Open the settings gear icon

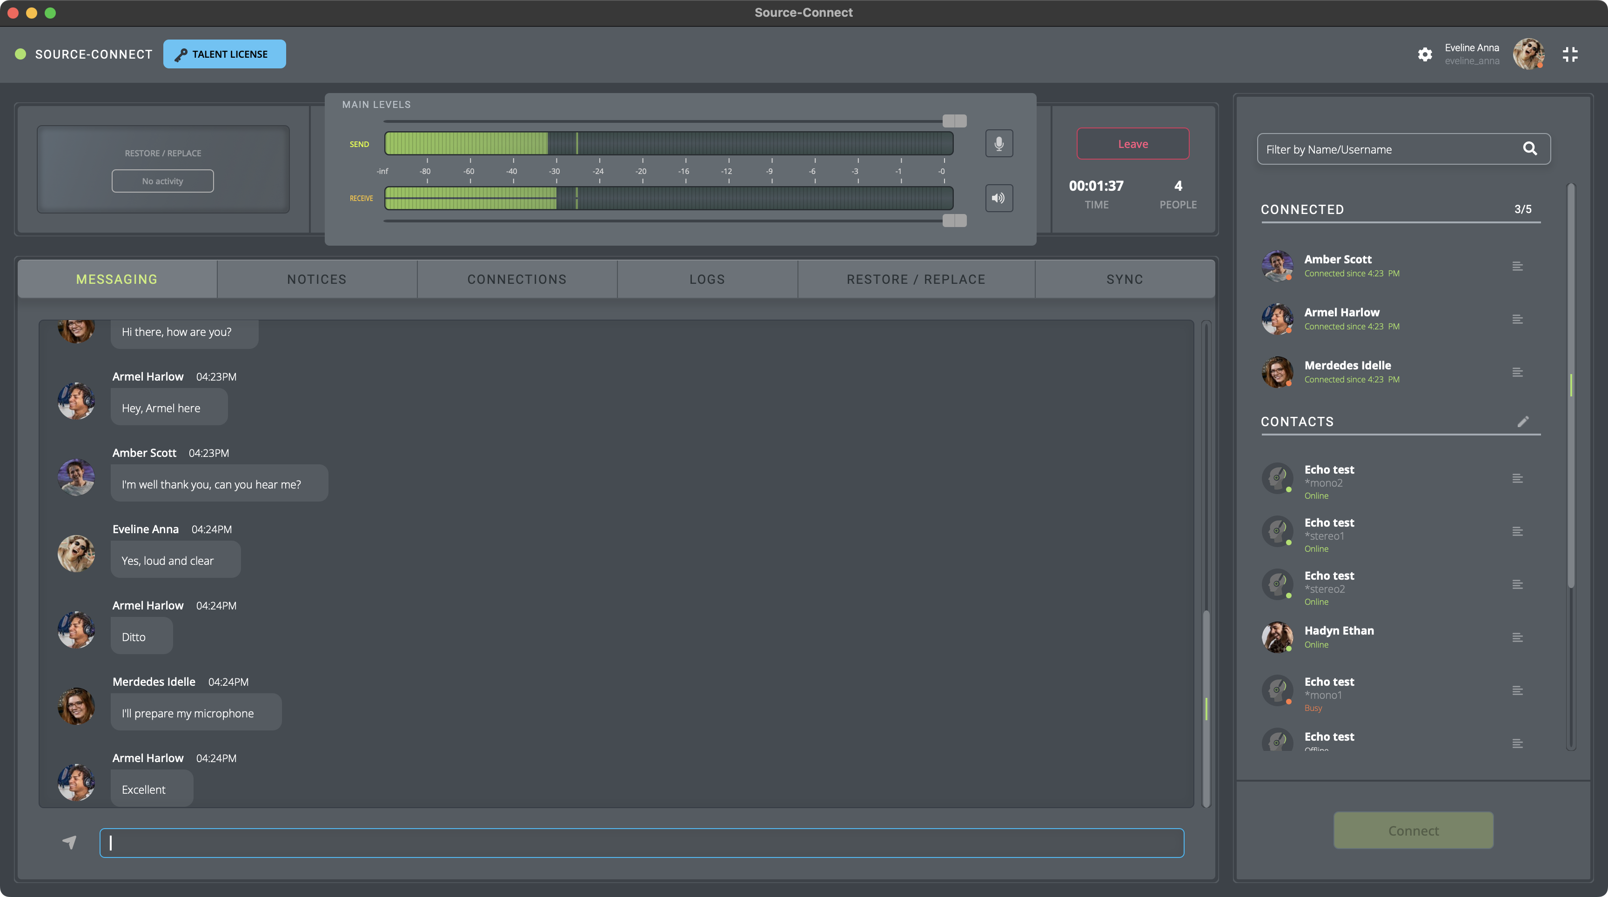1425,54
